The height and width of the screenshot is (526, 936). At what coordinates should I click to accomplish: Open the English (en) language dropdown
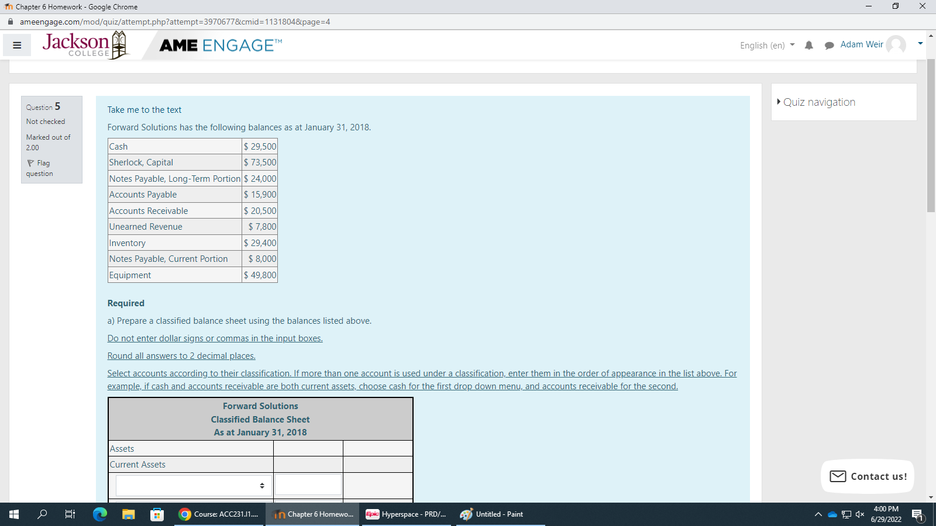766,45
